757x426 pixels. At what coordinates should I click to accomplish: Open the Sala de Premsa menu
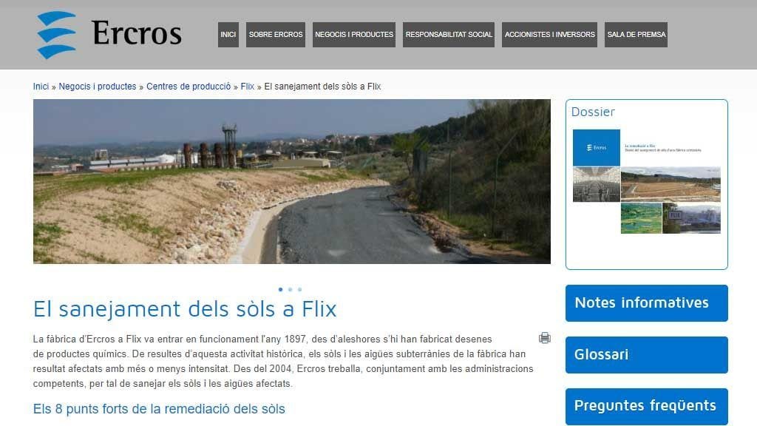click(637, 35)
